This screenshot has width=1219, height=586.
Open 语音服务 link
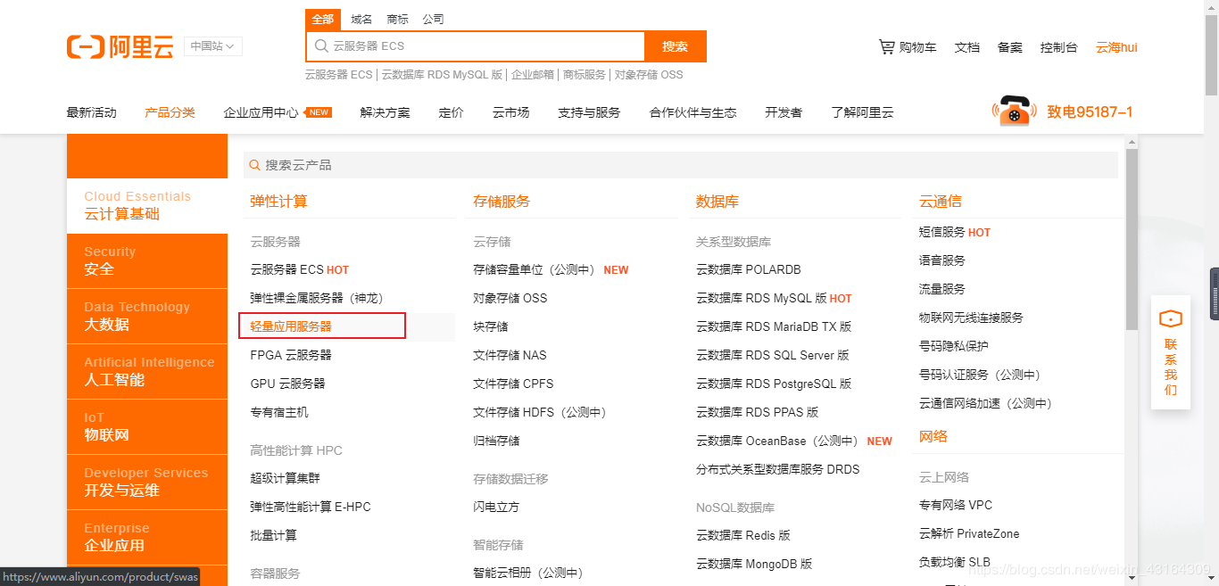pos(942,260)
